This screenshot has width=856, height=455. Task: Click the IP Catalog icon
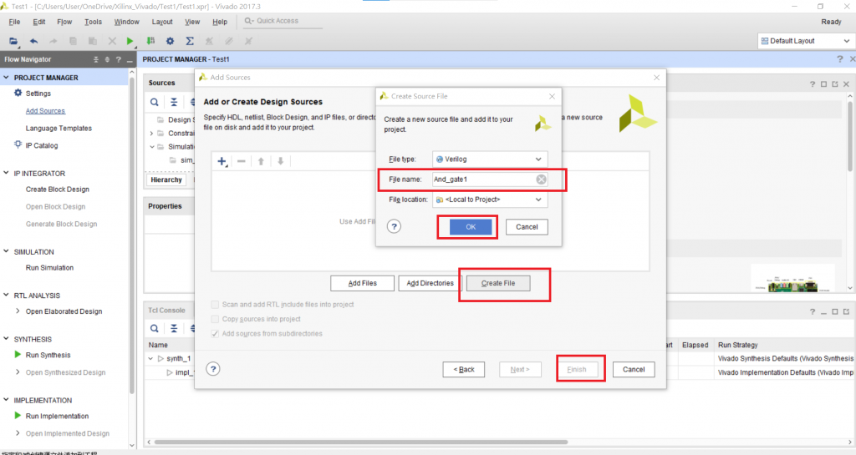18,145
